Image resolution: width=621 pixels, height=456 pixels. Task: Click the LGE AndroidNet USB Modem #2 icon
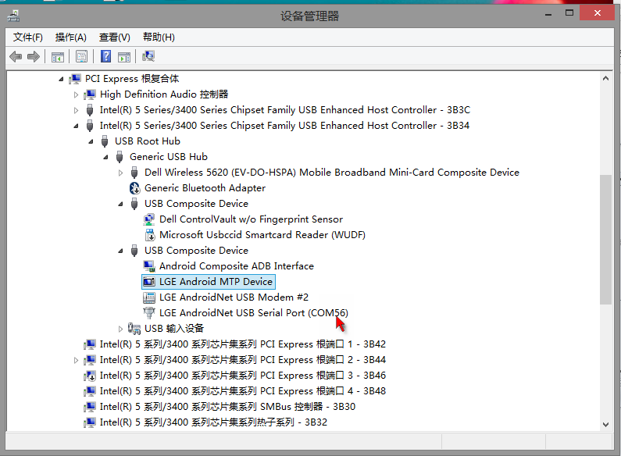click(x=149, y=297)
